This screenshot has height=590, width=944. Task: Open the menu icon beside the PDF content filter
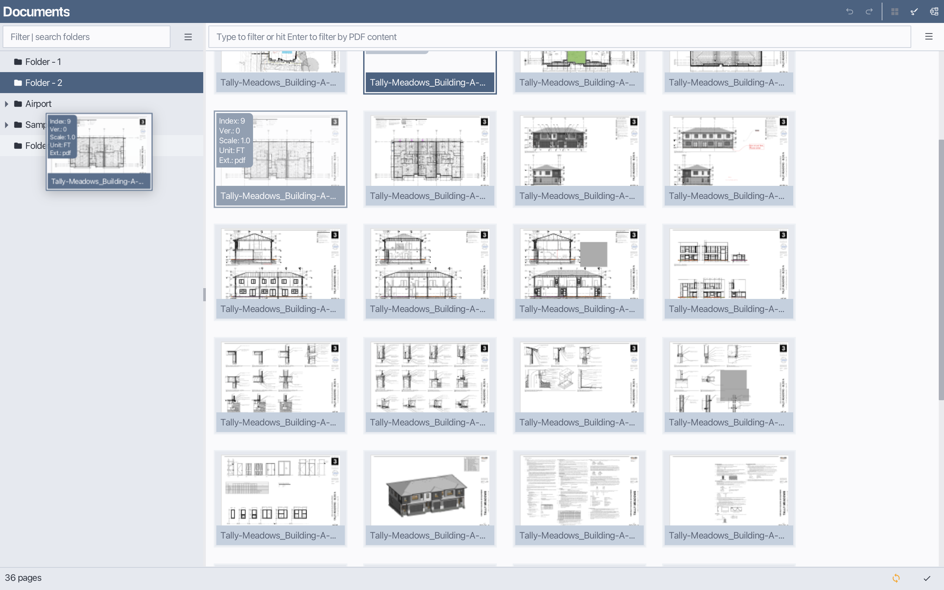tap(929, 36)
